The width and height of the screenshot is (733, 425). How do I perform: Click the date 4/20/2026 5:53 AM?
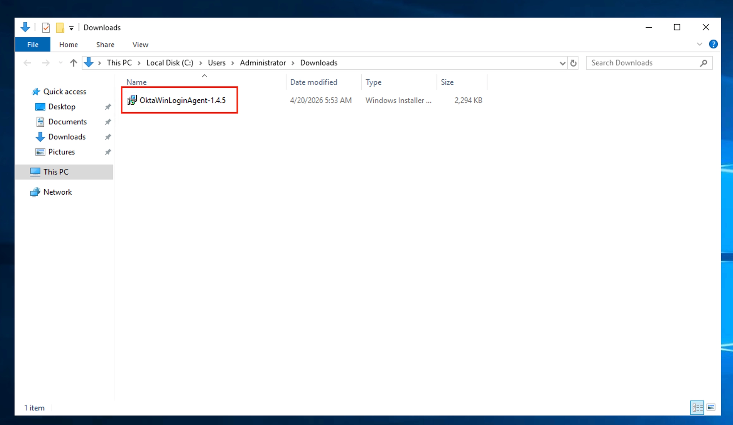tap(321, 101)
